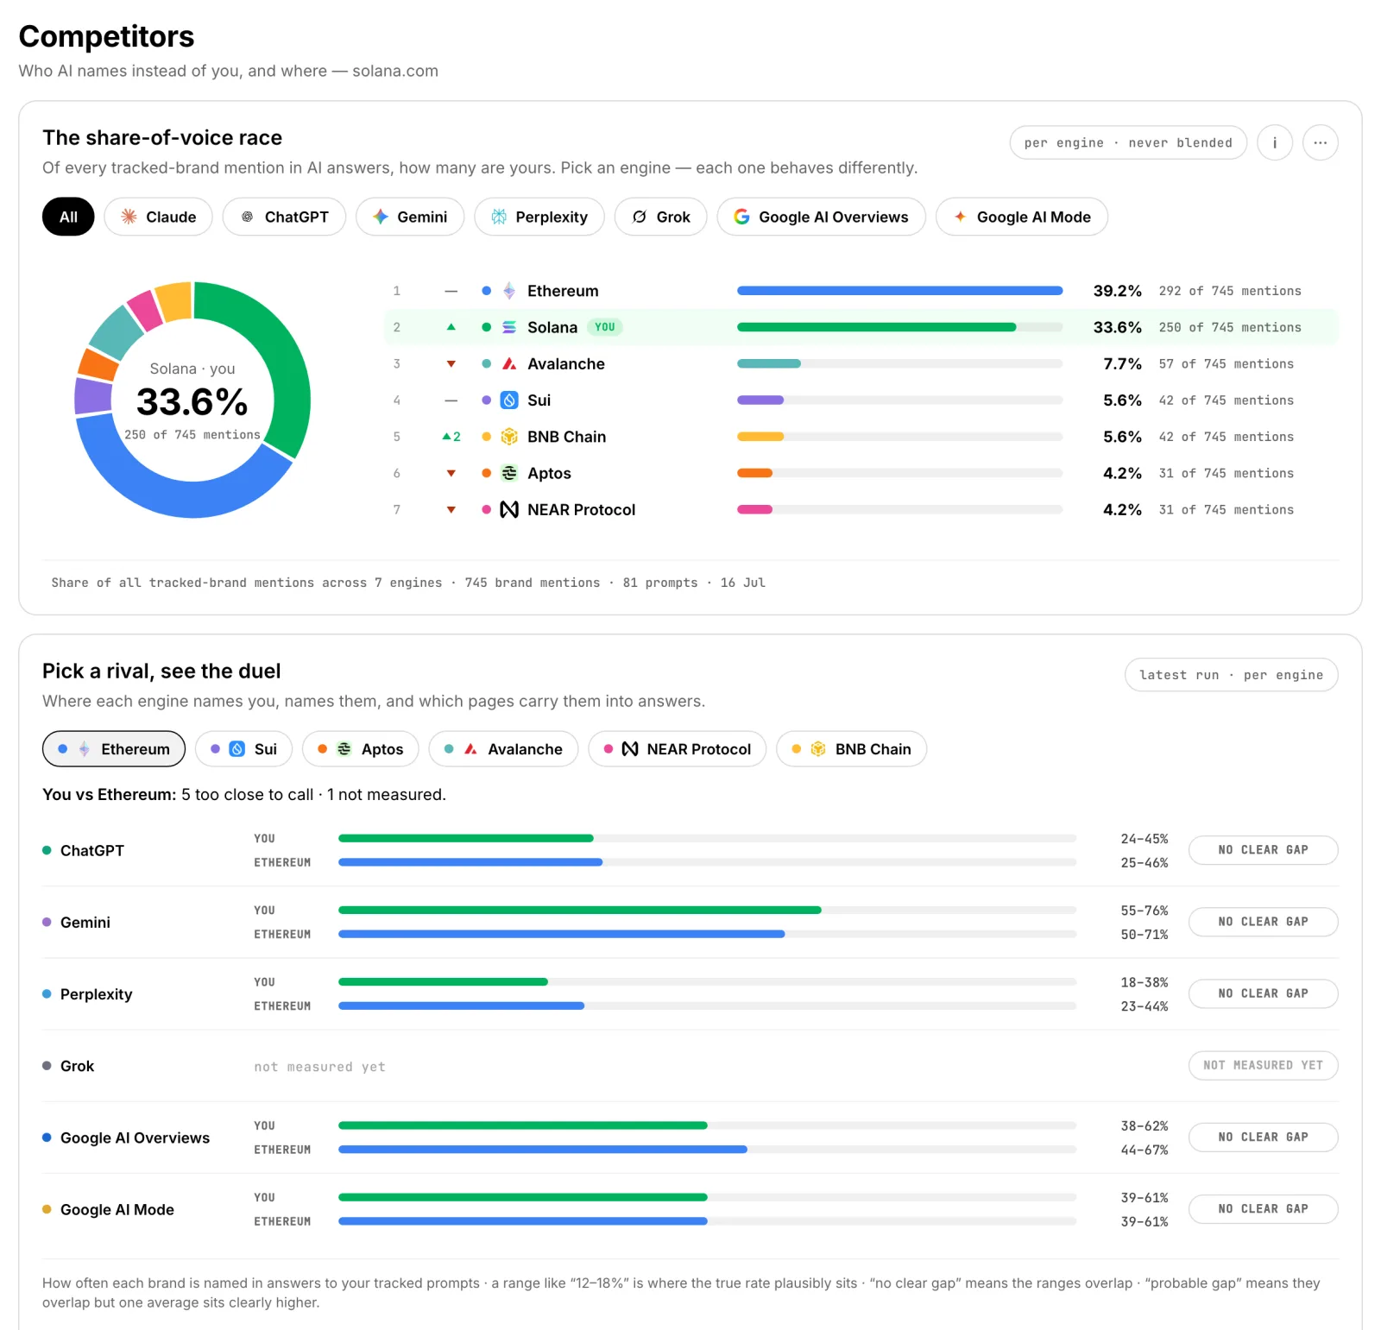
Task: Click the Gemini row label in the duel
Action: click(85, 922)
